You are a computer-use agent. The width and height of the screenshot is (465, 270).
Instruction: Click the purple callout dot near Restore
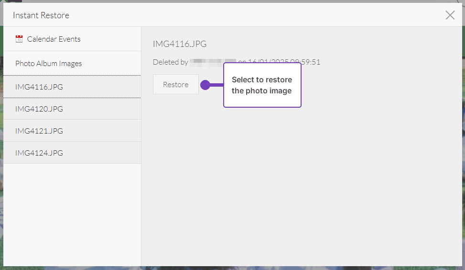click(x=205, y=85)
